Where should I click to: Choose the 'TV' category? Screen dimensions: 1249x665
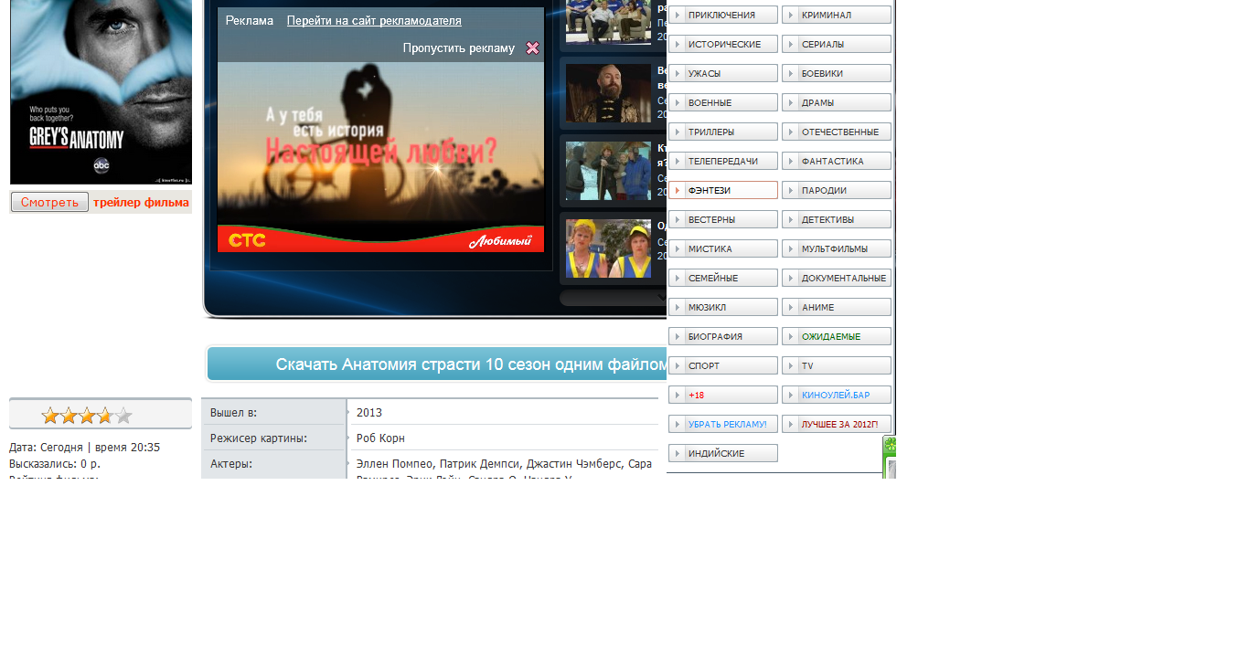[x=837, y=366]
